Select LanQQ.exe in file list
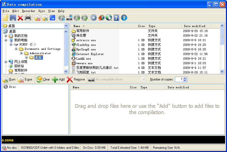The image size is (227, 152). pyautogui.click(x=84, y=59)
